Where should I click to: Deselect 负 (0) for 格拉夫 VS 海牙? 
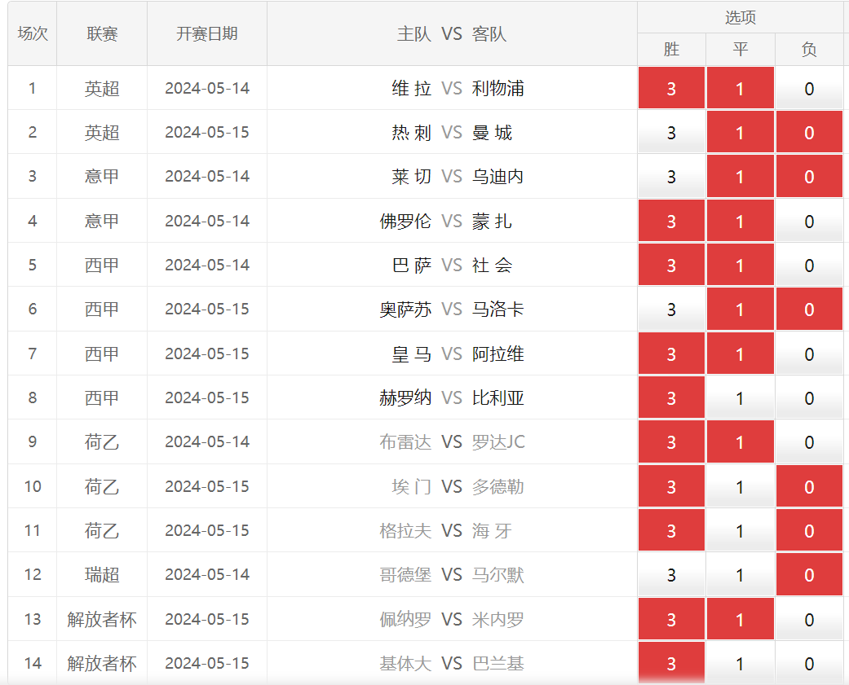(x=809, y=530)
